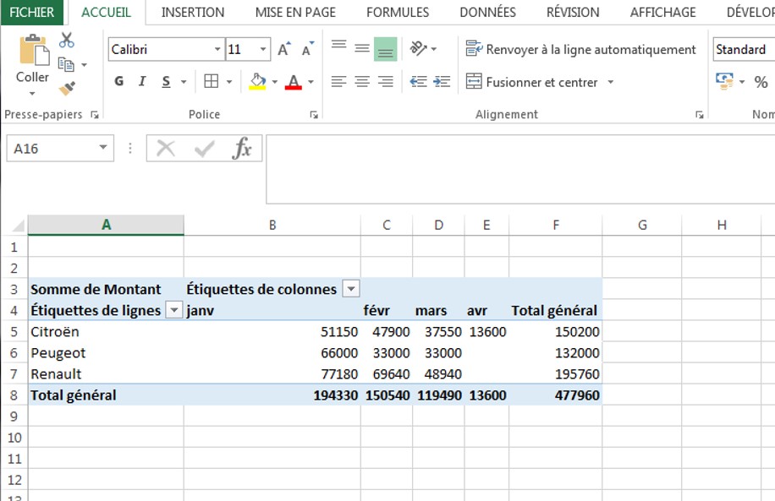
Task: Expand underline style dropdown arrow
Action: pyautogui.click(x=184, y=81)
